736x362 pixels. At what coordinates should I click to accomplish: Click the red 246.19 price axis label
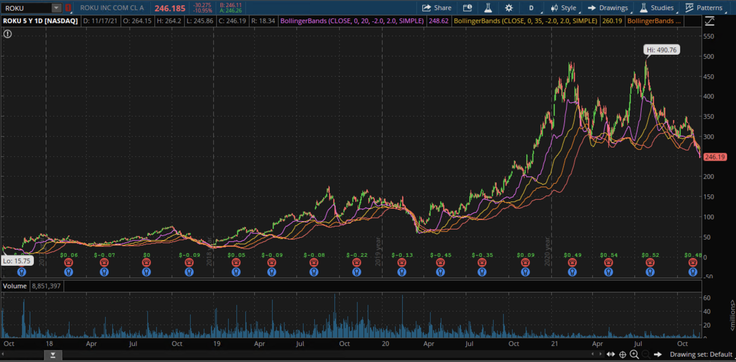click(x=715, y=157)
